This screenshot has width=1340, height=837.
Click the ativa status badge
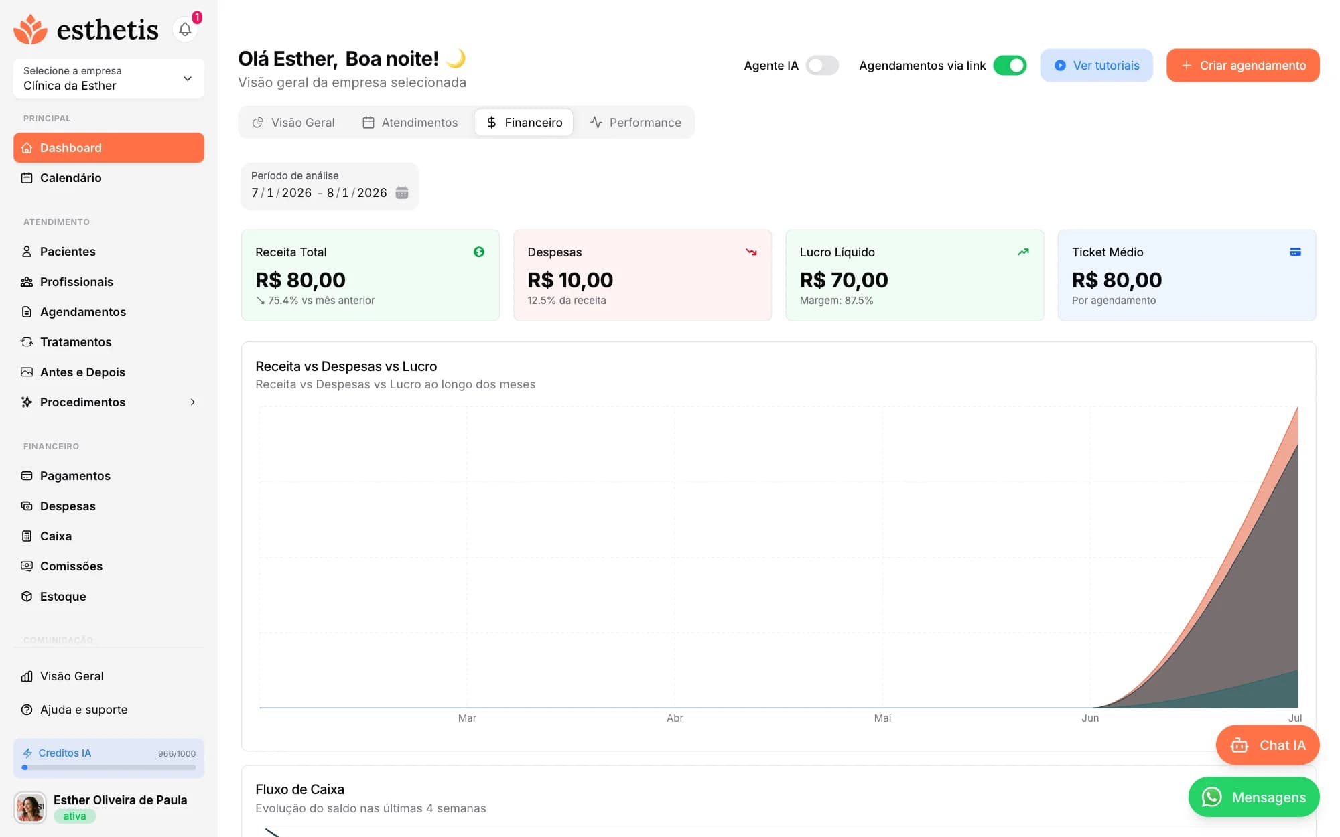[74, 816]
